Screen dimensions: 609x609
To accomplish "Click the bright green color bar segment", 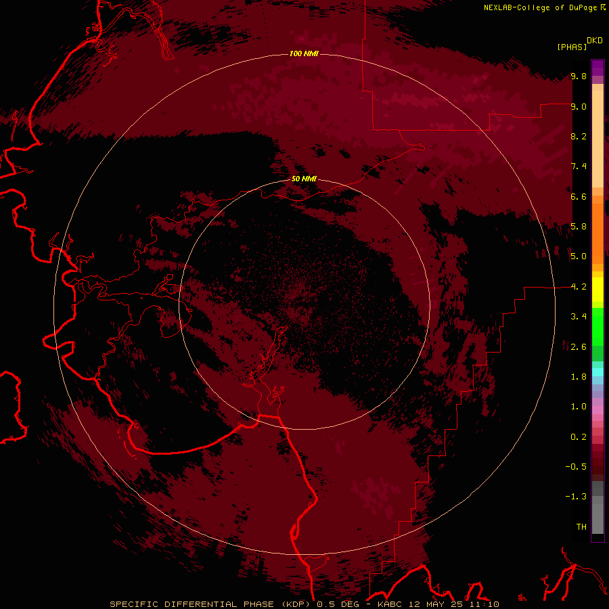I will (x=597, y=326).
